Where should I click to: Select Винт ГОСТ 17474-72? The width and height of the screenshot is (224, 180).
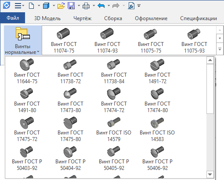pos(114,100)
